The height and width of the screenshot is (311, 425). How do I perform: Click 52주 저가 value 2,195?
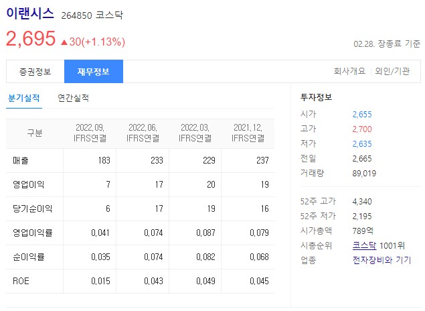click(362, 216)
